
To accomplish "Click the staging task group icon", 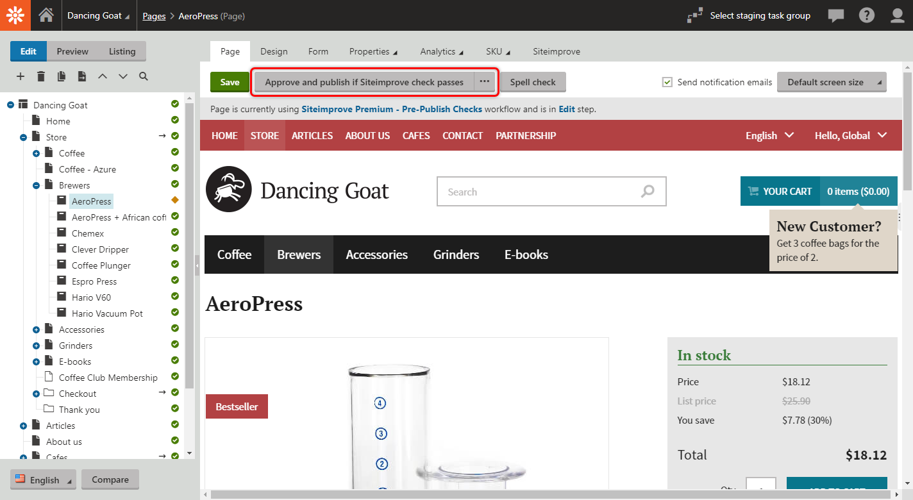I will 695,15.
